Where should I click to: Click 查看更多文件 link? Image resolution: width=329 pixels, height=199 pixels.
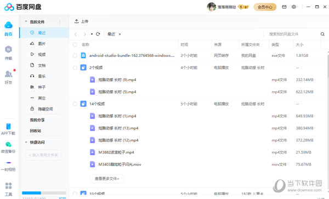coord(107,179)
